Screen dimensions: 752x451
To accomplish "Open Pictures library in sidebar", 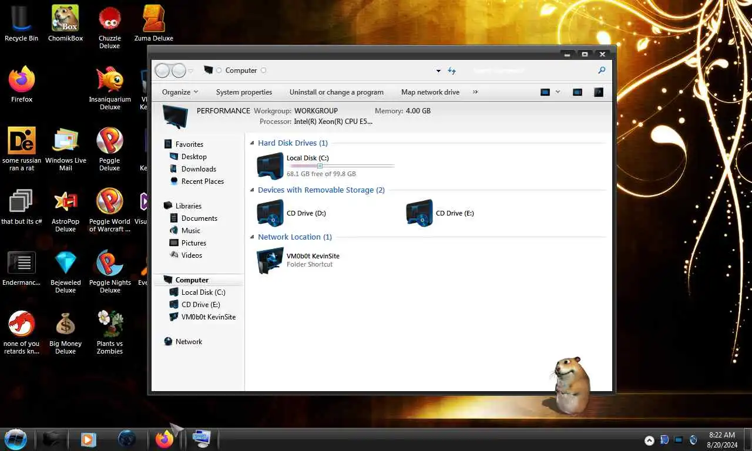I will [194, 243].
